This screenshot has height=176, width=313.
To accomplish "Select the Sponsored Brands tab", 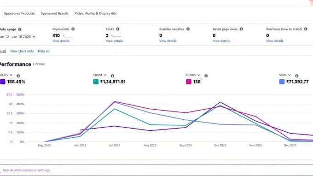I will 55,13.
